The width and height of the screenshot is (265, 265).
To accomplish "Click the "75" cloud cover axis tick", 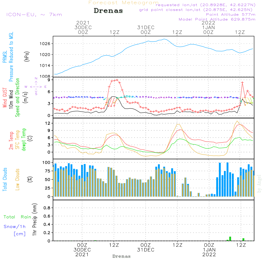I will [x=47, y=171].
